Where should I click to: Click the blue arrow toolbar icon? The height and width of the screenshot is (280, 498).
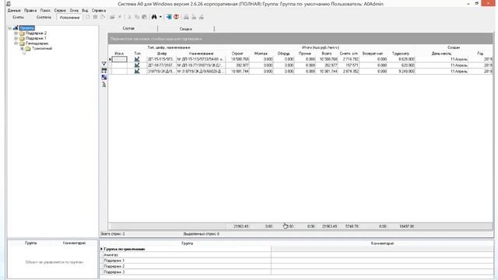click(169, 17)
